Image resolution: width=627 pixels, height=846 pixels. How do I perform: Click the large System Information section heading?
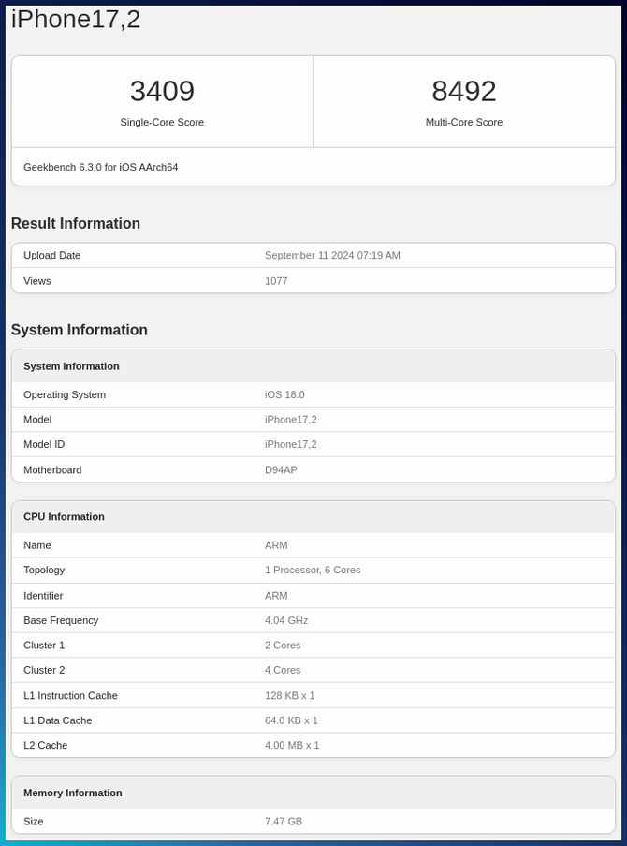(x=80, y=330)
